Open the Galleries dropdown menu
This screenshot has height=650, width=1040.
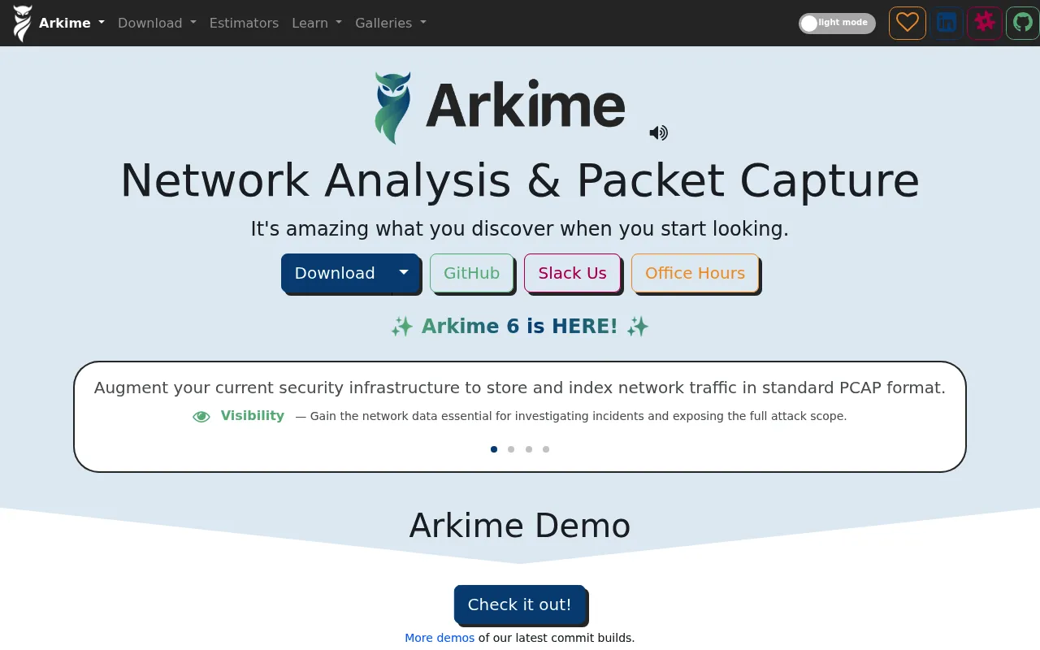(391, 23)
